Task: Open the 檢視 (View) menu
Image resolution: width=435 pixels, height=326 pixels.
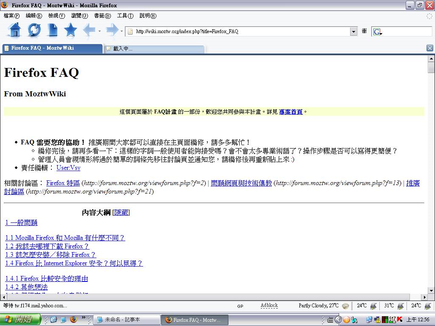Action: tap(56, 16)
